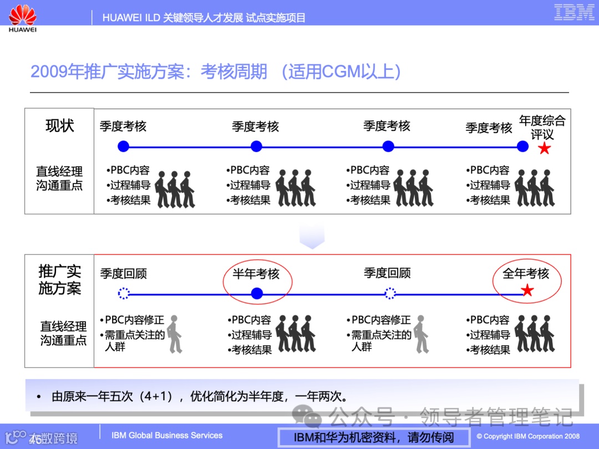Click the IBM logo at top right
599x449 pixels.
(575, 12)
